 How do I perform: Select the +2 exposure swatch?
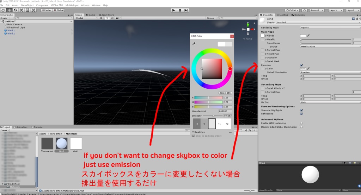(x=227, y=124)
